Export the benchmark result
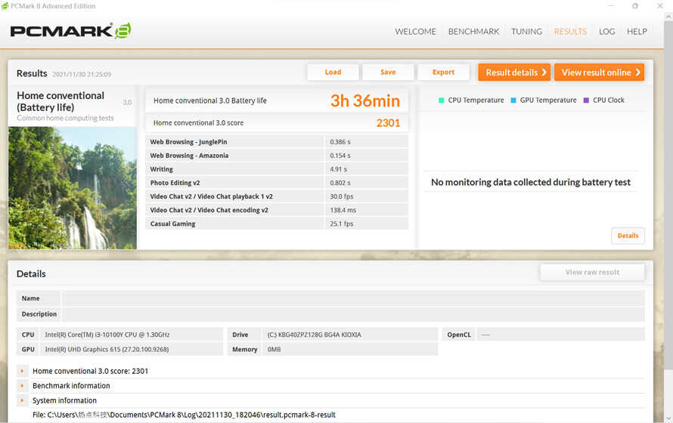Image resolution: width=673 pixels, height=423 pixels. [443, 73]
